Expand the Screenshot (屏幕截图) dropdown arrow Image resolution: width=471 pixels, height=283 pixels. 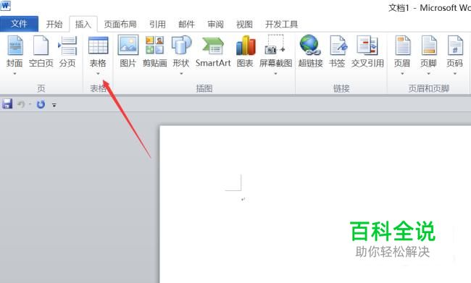275,74
